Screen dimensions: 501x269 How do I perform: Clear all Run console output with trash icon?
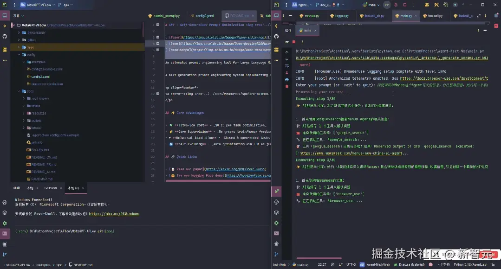click(x=287, y=86)
